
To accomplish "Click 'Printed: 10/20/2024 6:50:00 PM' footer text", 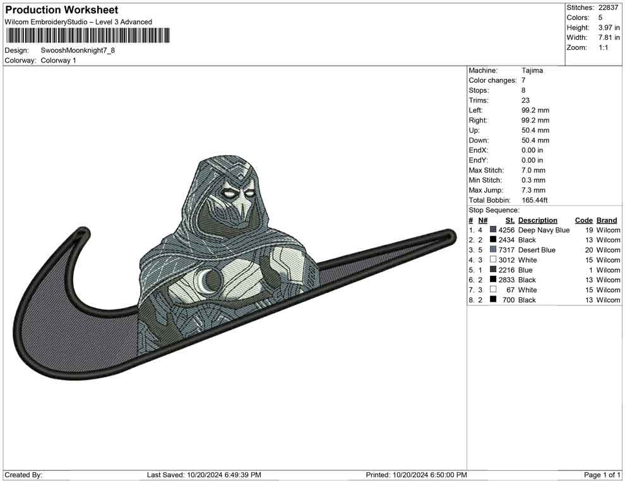I will 416,475.
